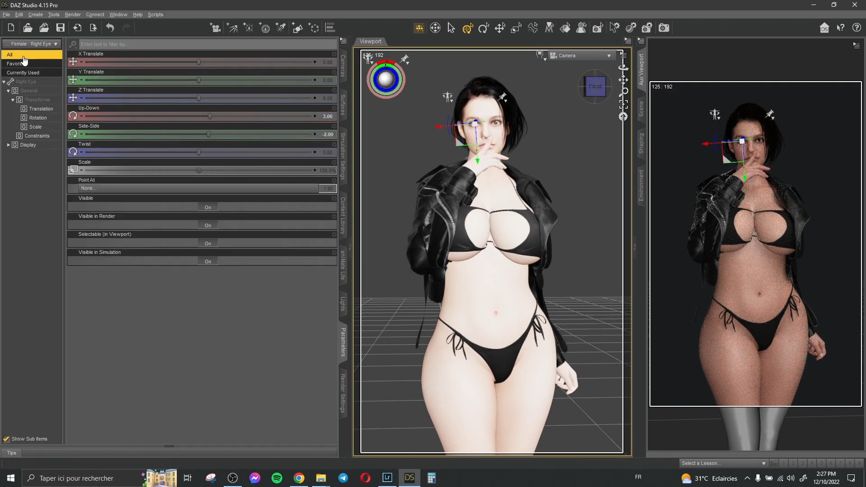Open the Tips bar

[x=12, y=453]
